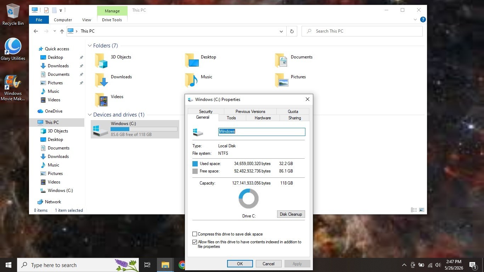Screen dimensions: 484x272
Task: Switch to the Quota tab
Action: [x=293, y=111]
